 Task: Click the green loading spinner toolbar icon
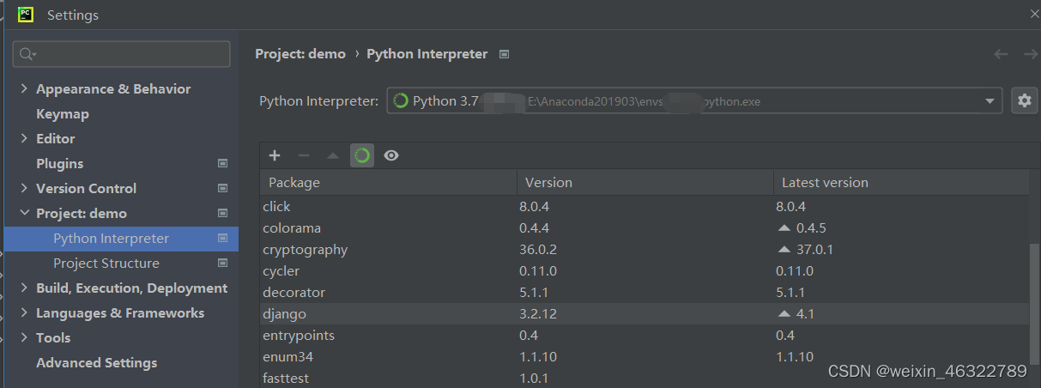[362, 155]
